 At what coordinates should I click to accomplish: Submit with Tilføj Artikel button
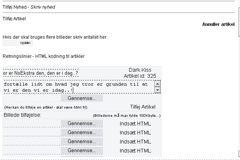tap(142, 107)
